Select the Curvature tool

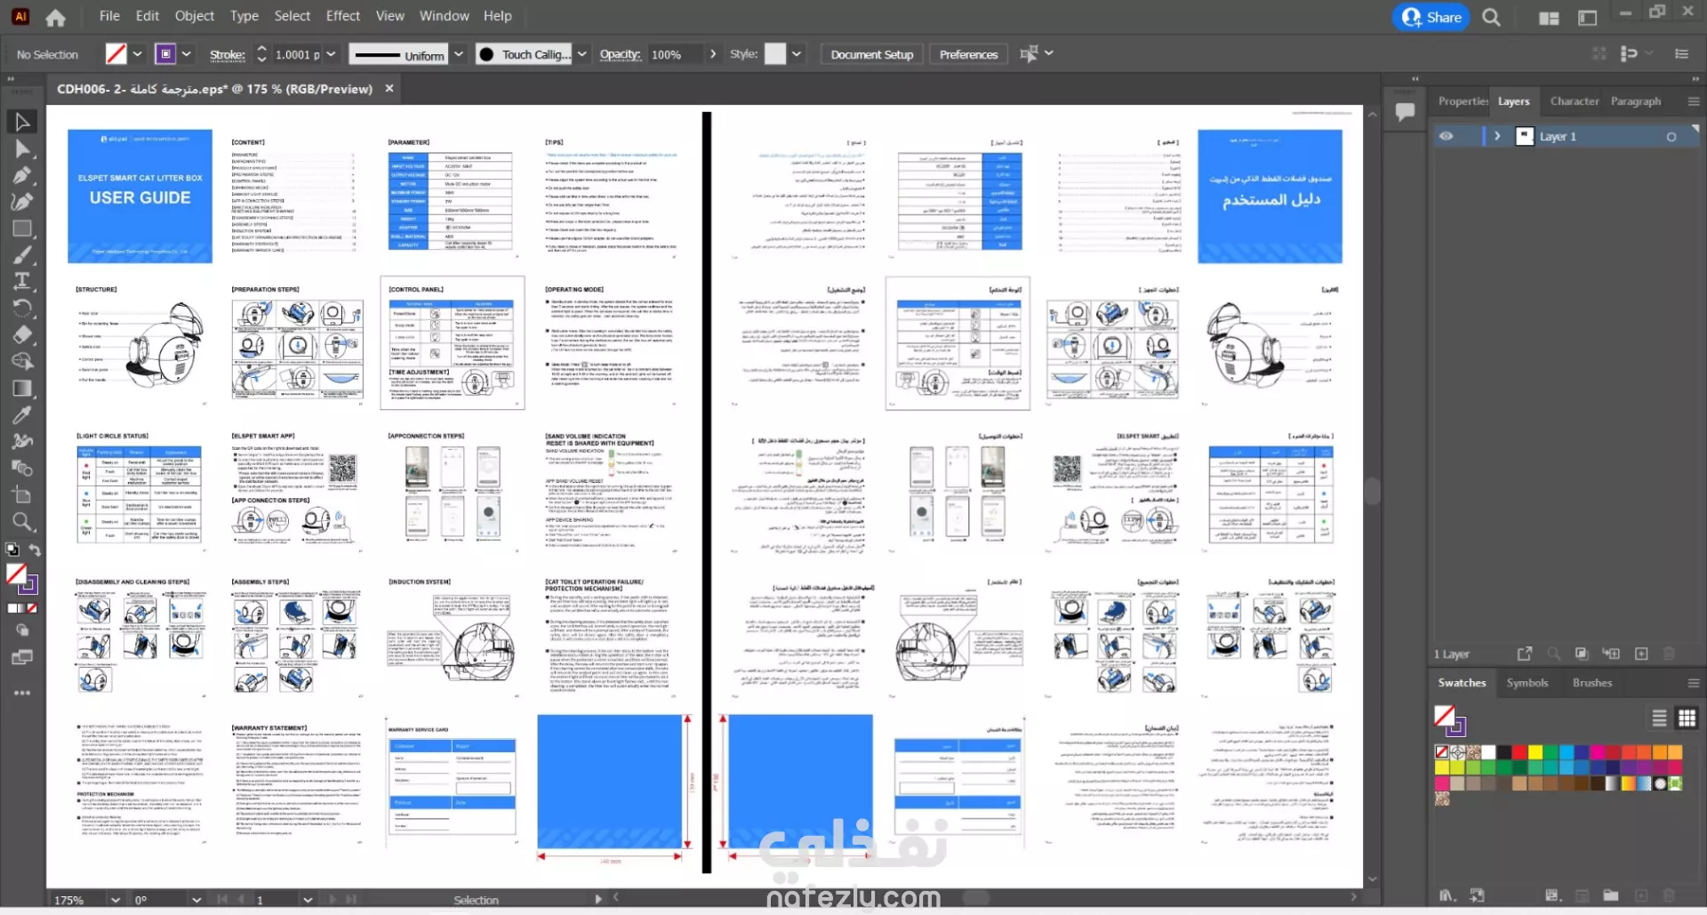point(22,202)
